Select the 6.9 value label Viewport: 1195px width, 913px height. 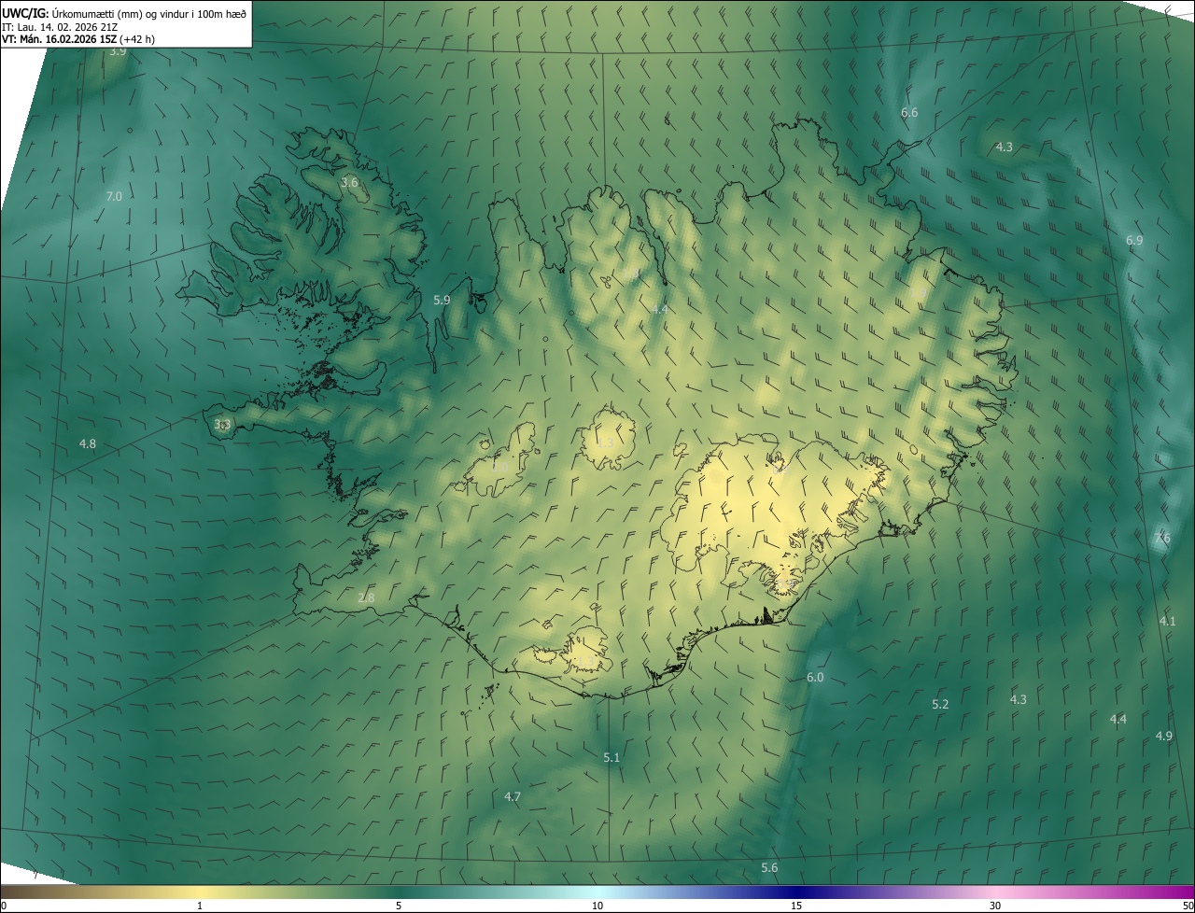(1134, 240)
